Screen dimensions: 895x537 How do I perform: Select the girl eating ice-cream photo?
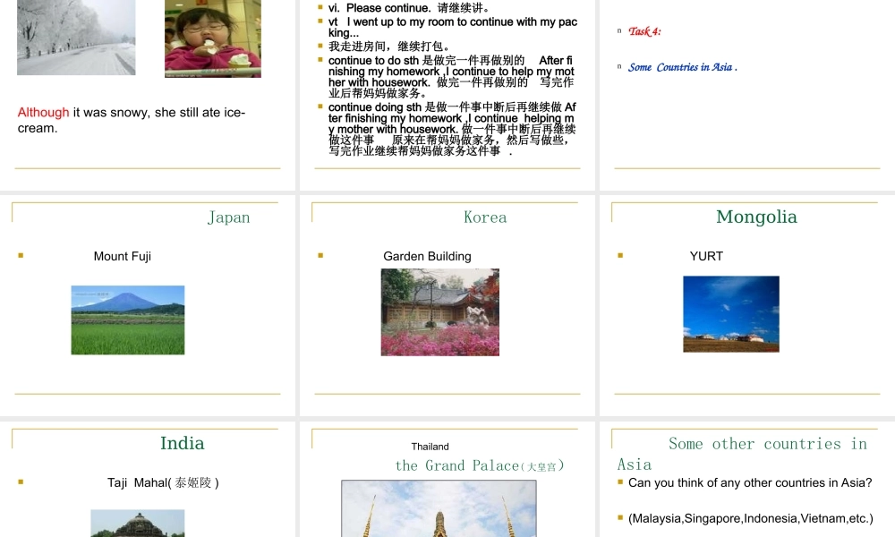(x=212, y=38)
